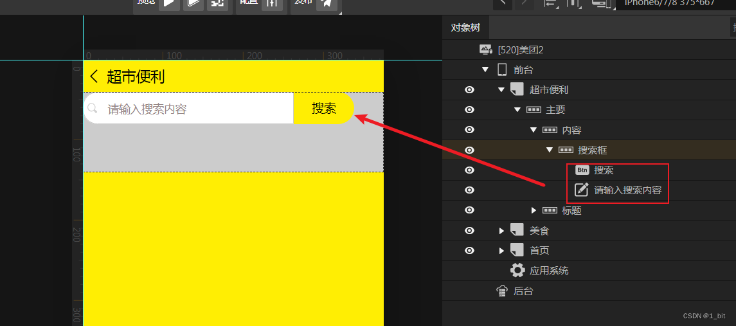This screenshot has height=326, width=736.
Task: Hide the 超市便利 page via eye icon
Action: click(x=469, y=90)
